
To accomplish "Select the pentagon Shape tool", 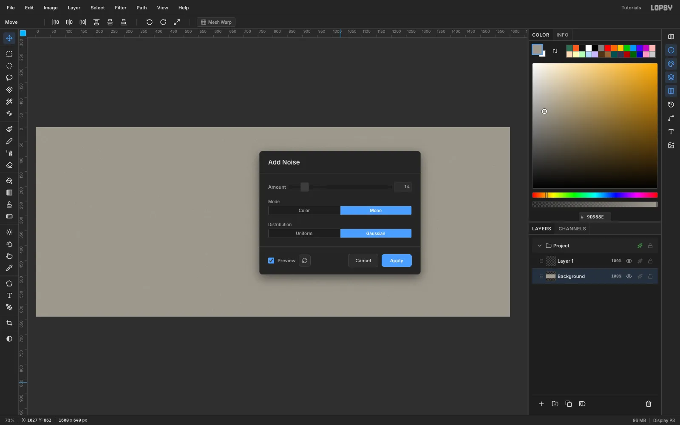I will coord(9,283).
